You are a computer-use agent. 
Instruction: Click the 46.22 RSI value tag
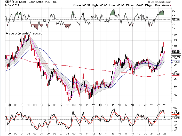pyautogui.click(x=176, y=20)
